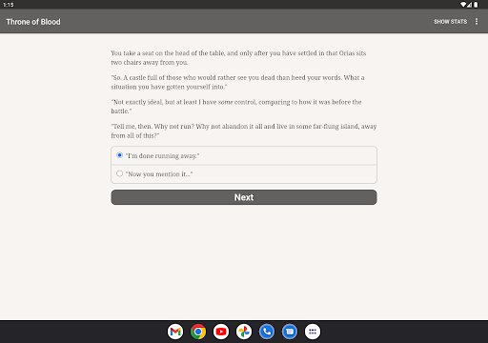The image size is (488, 343).
Task: Open the app drawer grid icon
Action: (313, 332)
